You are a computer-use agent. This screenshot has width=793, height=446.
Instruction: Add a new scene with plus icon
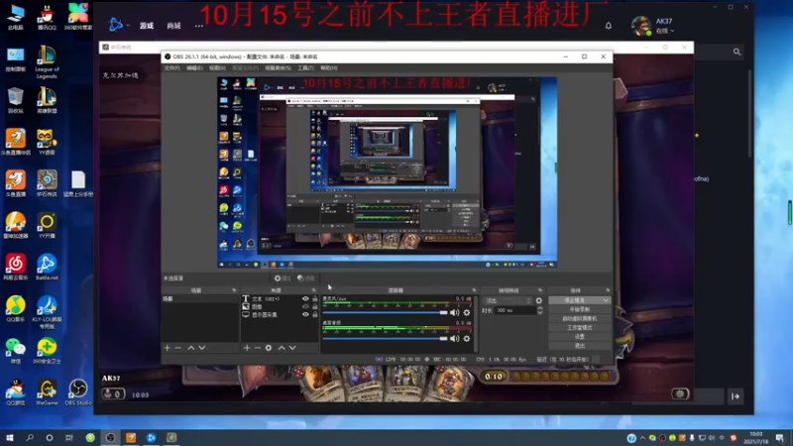click(167, 348)
